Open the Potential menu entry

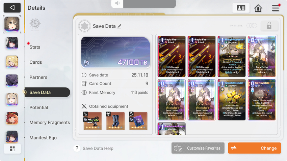click(x=38, y=107)
